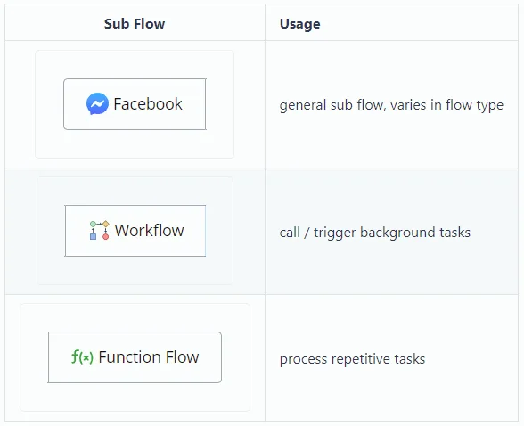Click the green circle in the Workflow icon
The width and height of the screenshot is (524, 426).
93,224
